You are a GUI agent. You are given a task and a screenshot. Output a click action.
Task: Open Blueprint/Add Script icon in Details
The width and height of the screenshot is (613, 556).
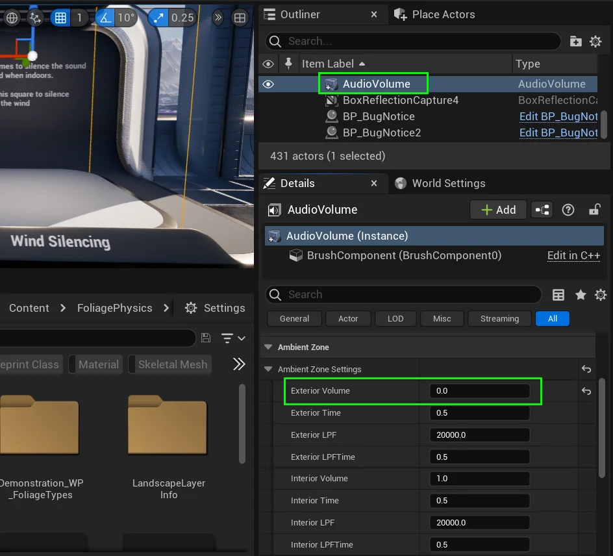coord(542,210)
